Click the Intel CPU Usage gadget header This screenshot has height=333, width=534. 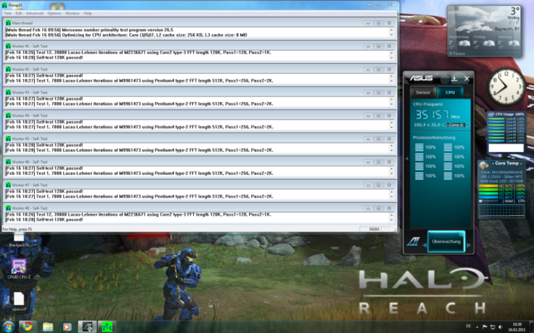[x=506, y=115]
